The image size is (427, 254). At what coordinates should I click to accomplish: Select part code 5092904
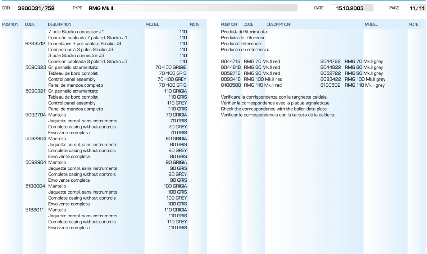36,162
